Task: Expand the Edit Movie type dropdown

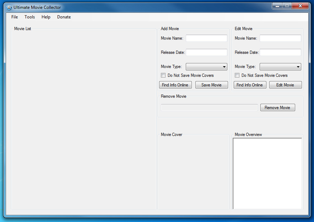Action: coord(280,67)
